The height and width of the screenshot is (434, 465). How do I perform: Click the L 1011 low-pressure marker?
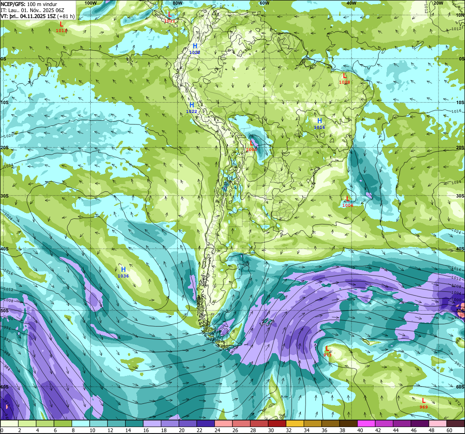pyautogui.click(x=170, y=17)
